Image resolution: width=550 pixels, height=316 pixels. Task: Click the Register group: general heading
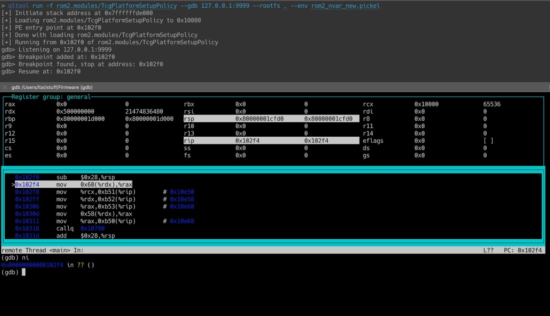point(51,97)
